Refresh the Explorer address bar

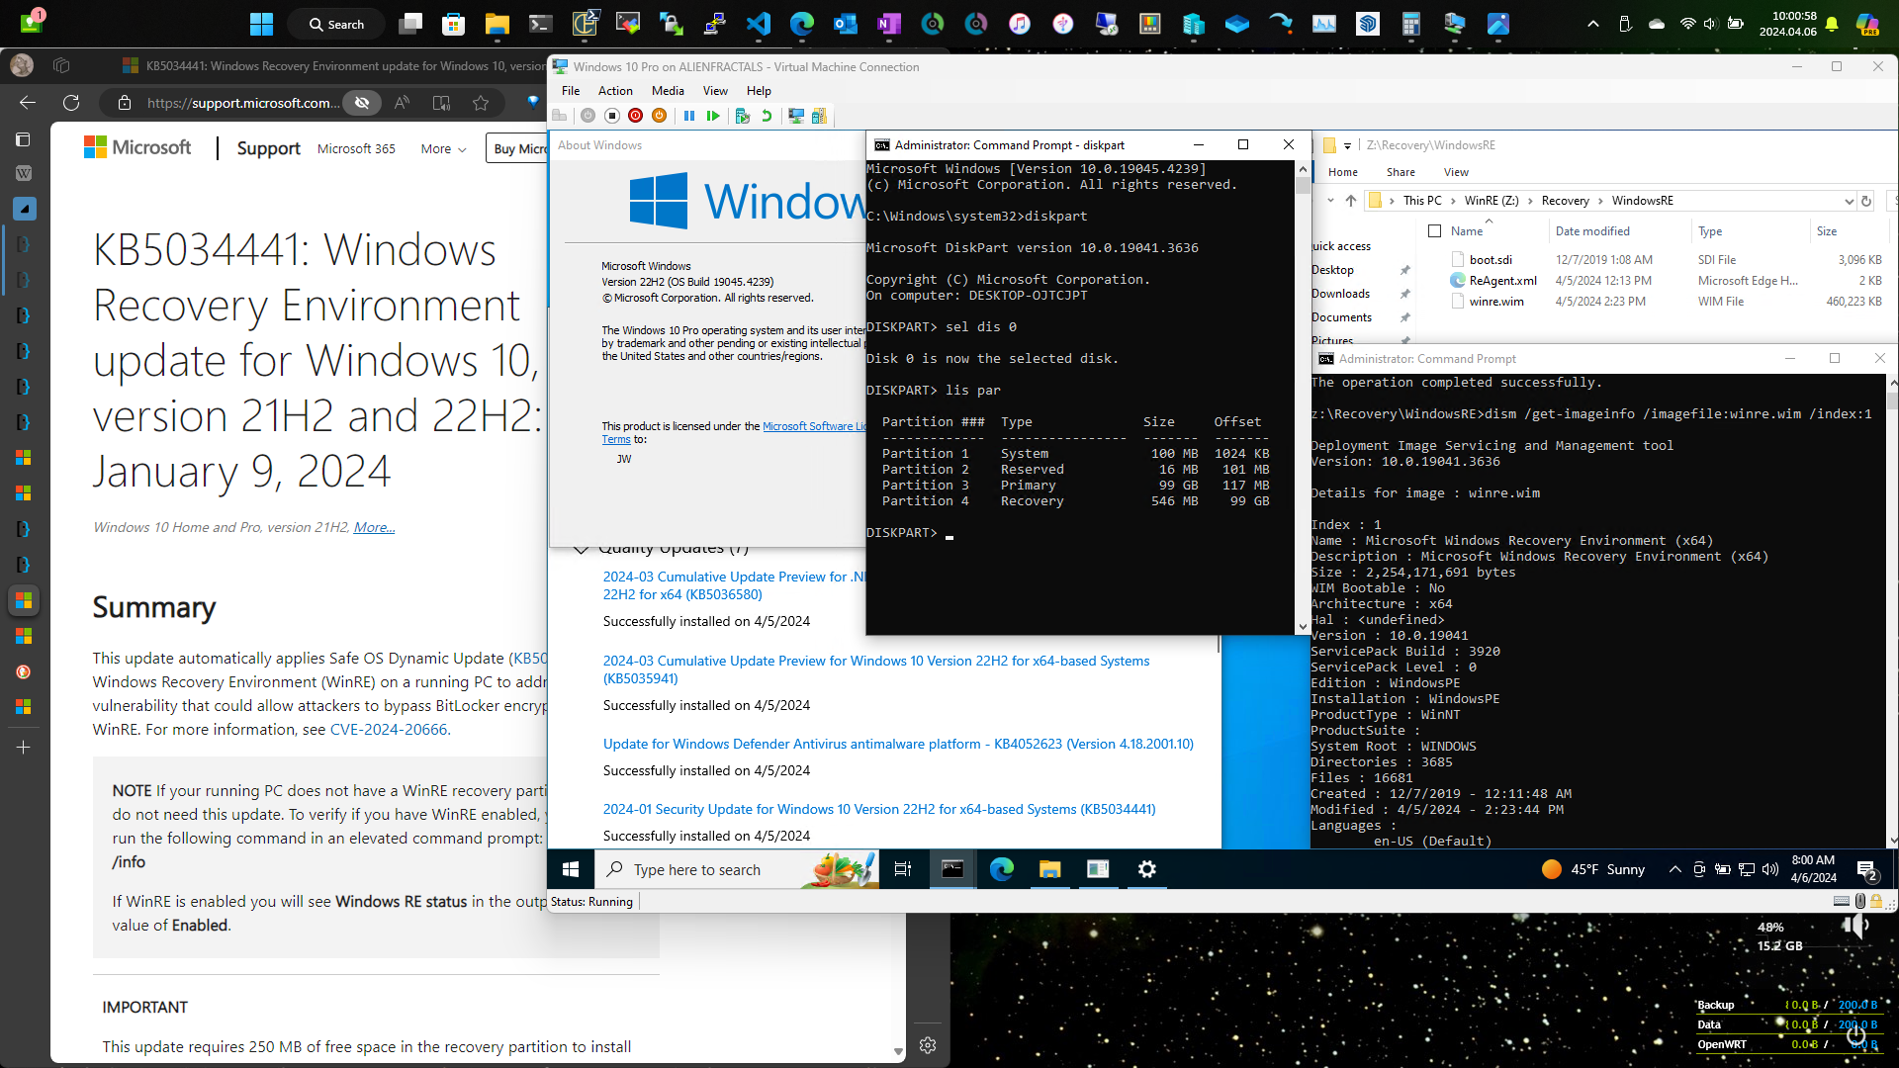[1866, 201]
